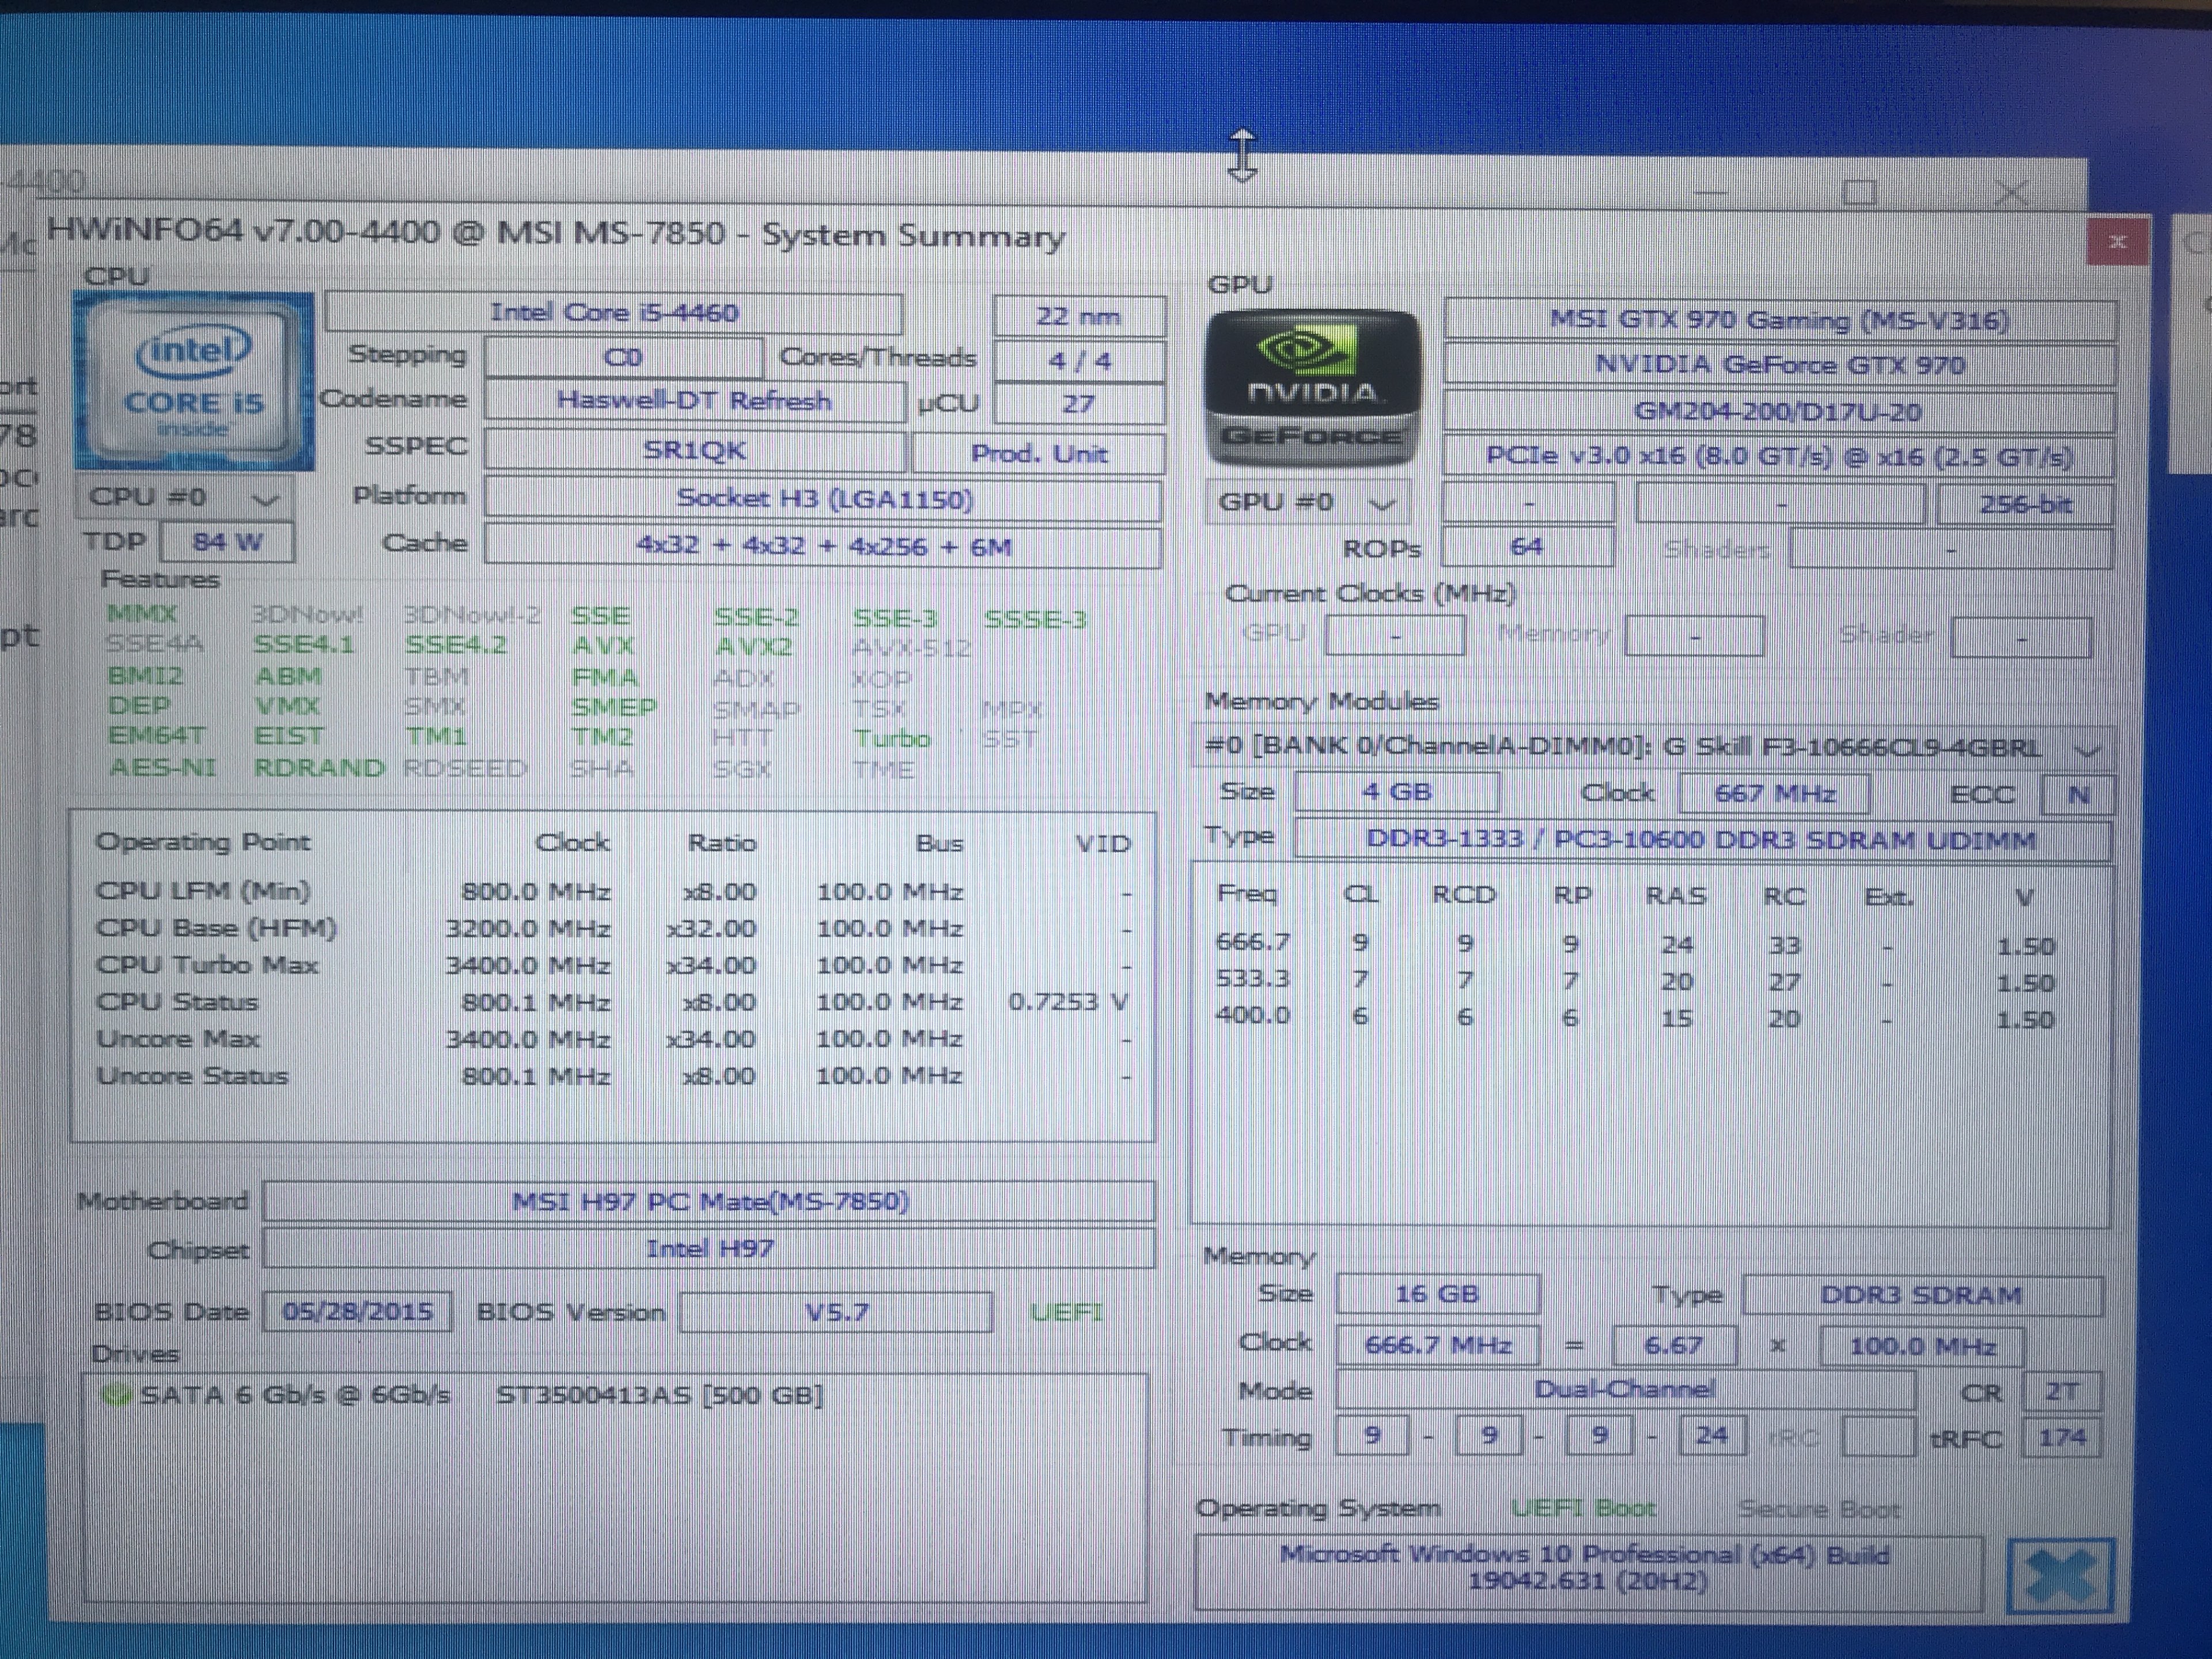This screenshot has width=2212, height=1659.
Task: Click the Intel Core i5-4460 name field
Action: (x=613, y=313)
